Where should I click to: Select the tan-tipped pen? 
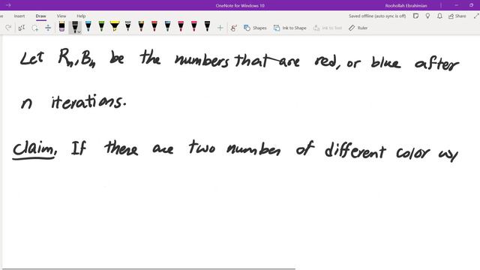(x=141, y=27)
